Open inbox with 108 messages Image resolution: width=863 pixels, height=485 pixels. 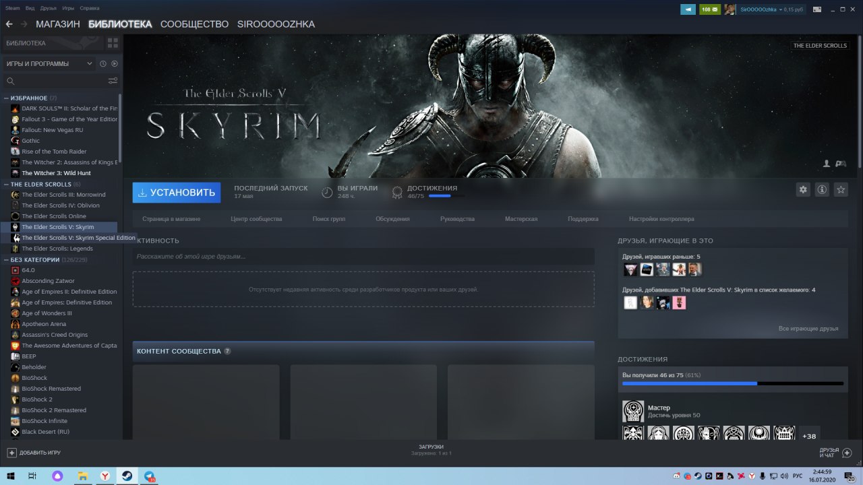click(x=710, y=9)
